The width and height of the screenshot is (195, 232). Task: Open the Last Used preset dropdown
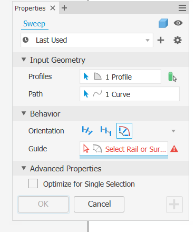(x=87, y=40)
